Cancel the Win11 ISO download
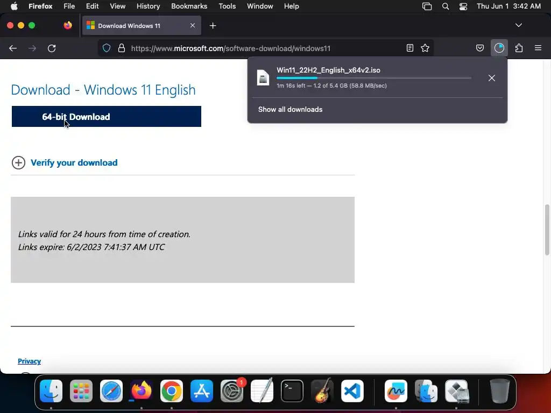 click(492, 78)
